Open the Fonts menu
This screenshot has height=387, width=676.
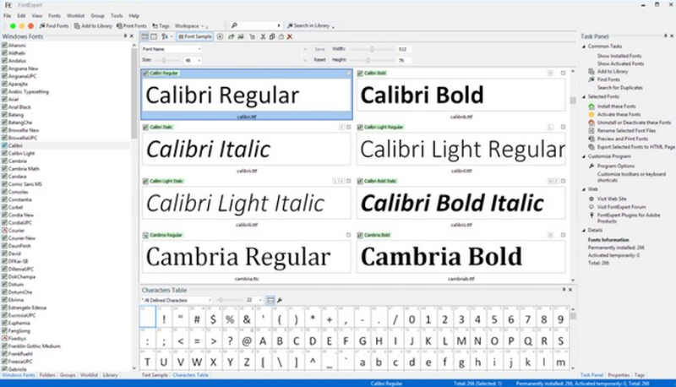[54, 15]
